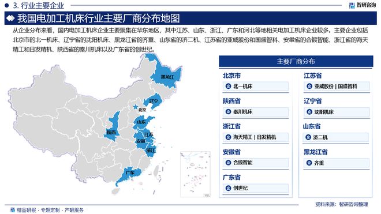The width and height of the screenshot is (381, 214).
Task: Click the 浙江省 heading
Action: tap(231, 126)
